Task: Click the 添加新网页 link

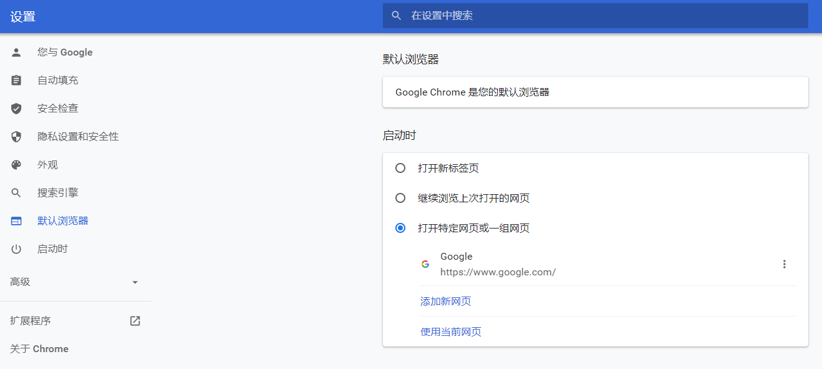Action: (x=445, y=302)
